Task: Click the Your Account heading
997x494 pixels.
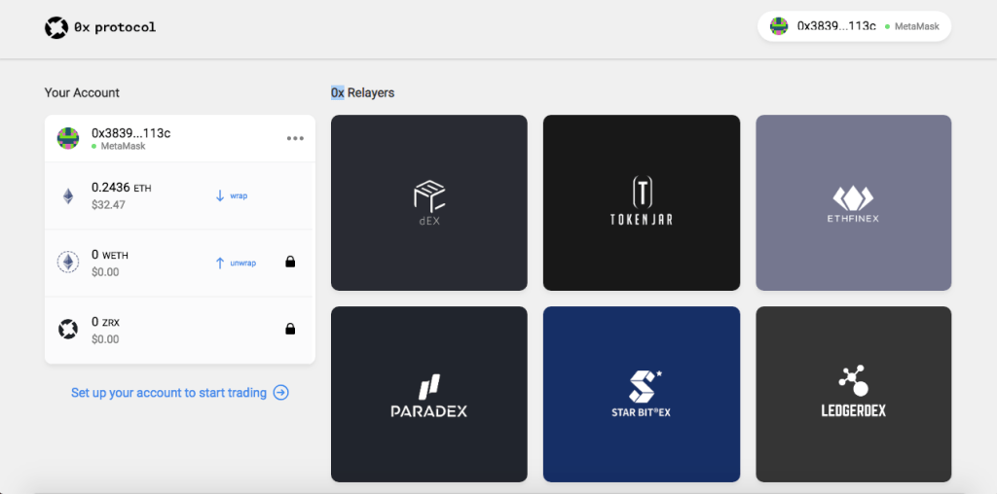Action: pyautogui.click(x=82, y=92)
